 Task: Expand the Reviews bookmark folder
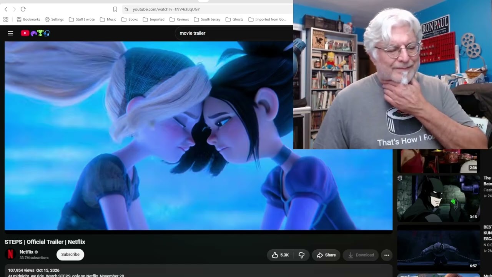coord(179,19)
